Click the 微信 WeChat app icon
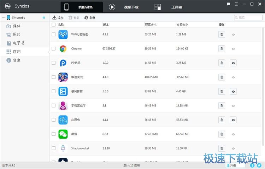Image resolution: width=265 pixels, height=169 pixels. click(x=63, y=134)
